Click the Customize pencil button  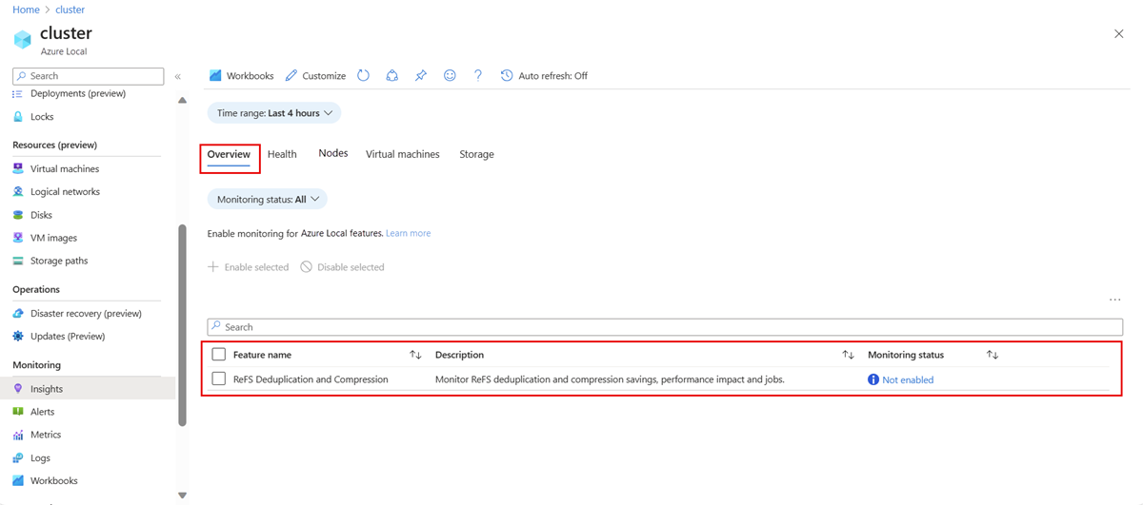(x=315, y=76)
